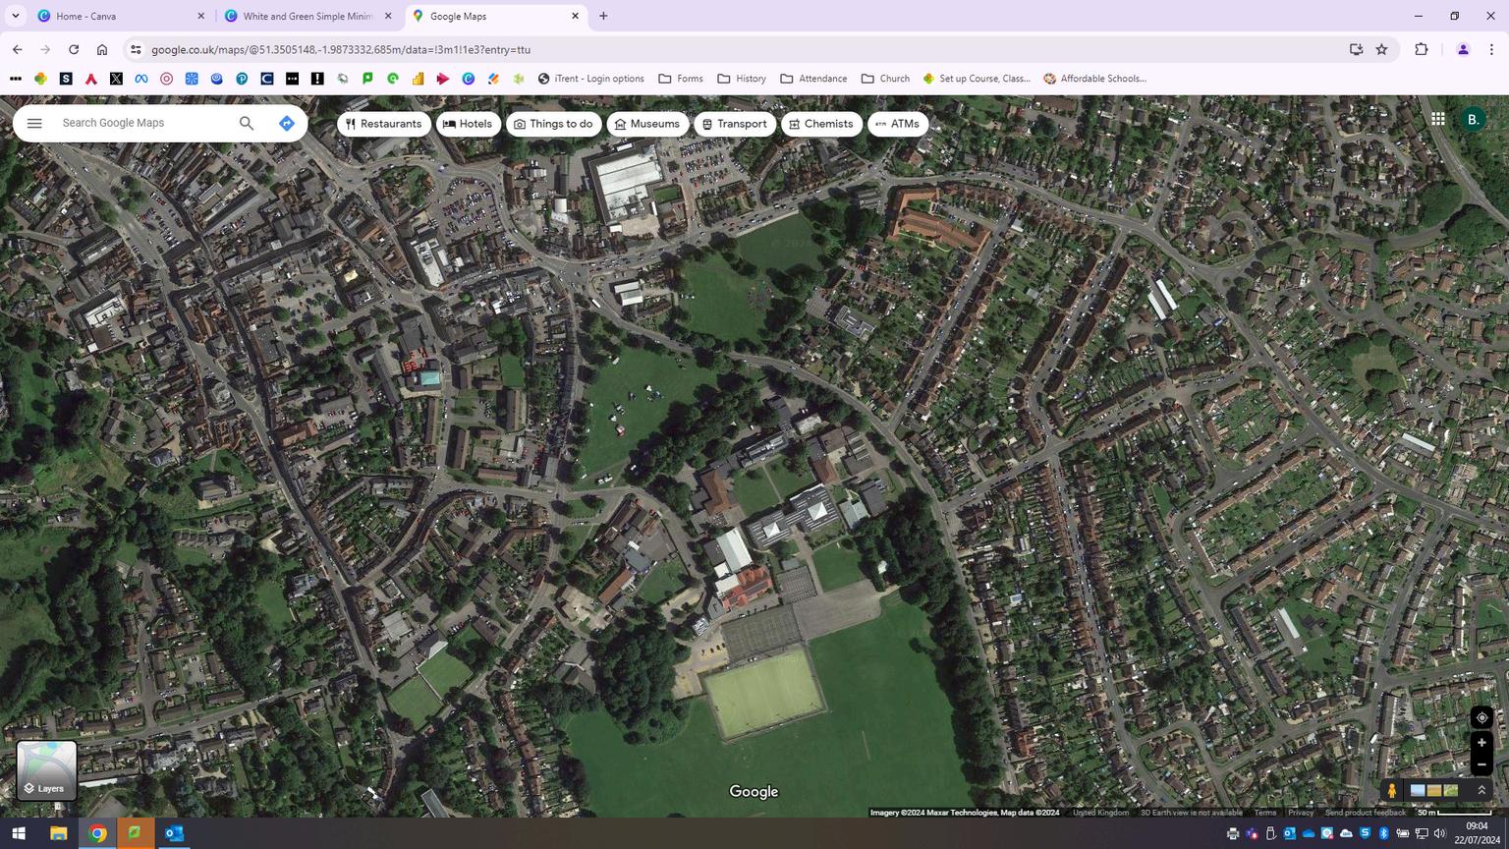Click the show your location button

pos(1481,718)
